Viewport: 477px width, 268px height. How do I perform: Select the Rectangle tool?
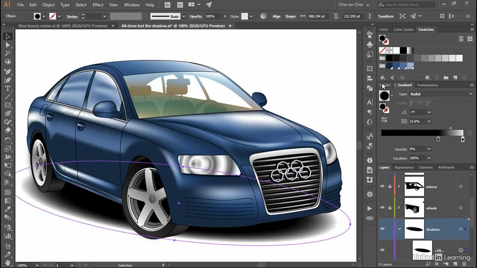click(7, 105)
